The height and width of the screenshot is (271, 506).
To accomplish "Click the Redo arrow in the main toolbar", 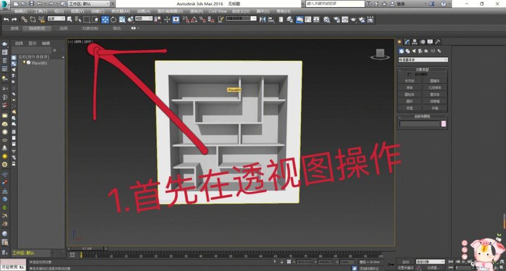I will 14,20.
